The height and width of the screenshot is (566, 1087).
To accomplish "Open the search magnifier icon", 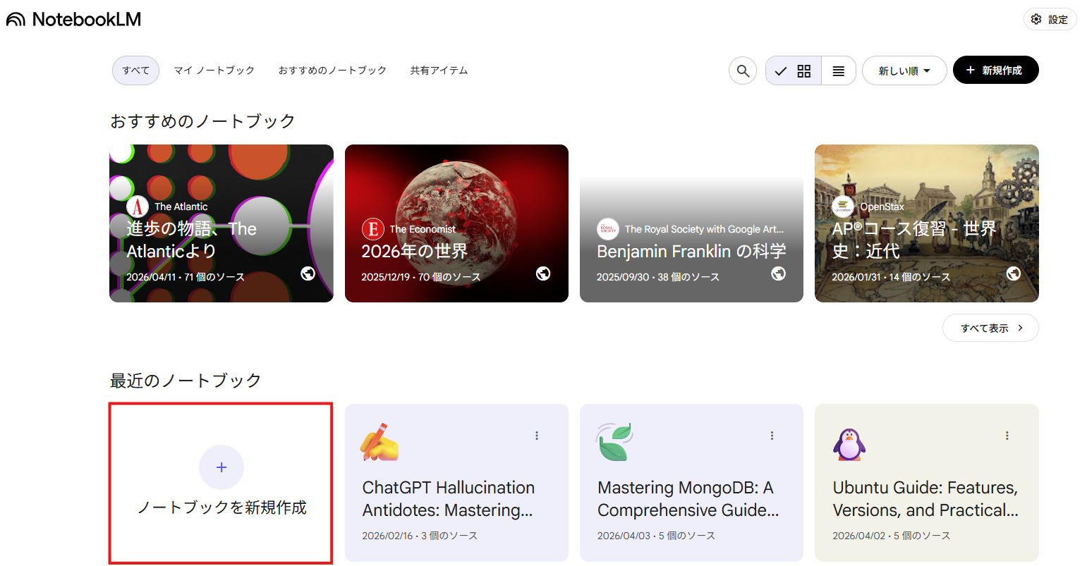I will (x=743, y=70).
